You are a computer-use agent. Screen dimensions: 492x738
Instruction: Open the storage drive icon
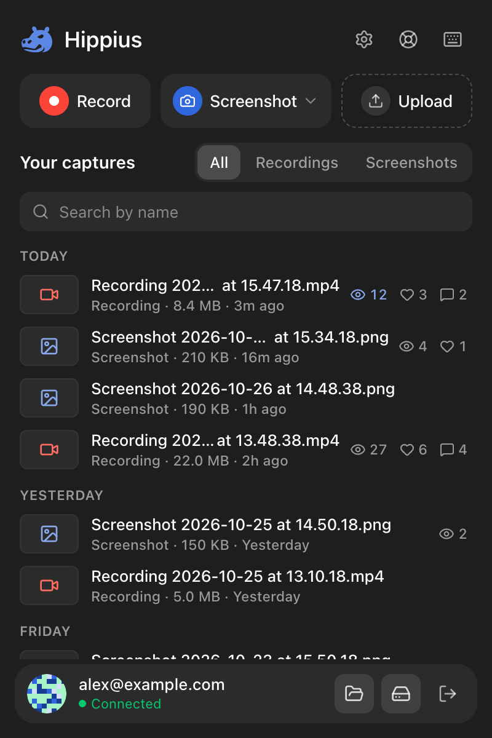pyautogui.click(x=401, y=694)
